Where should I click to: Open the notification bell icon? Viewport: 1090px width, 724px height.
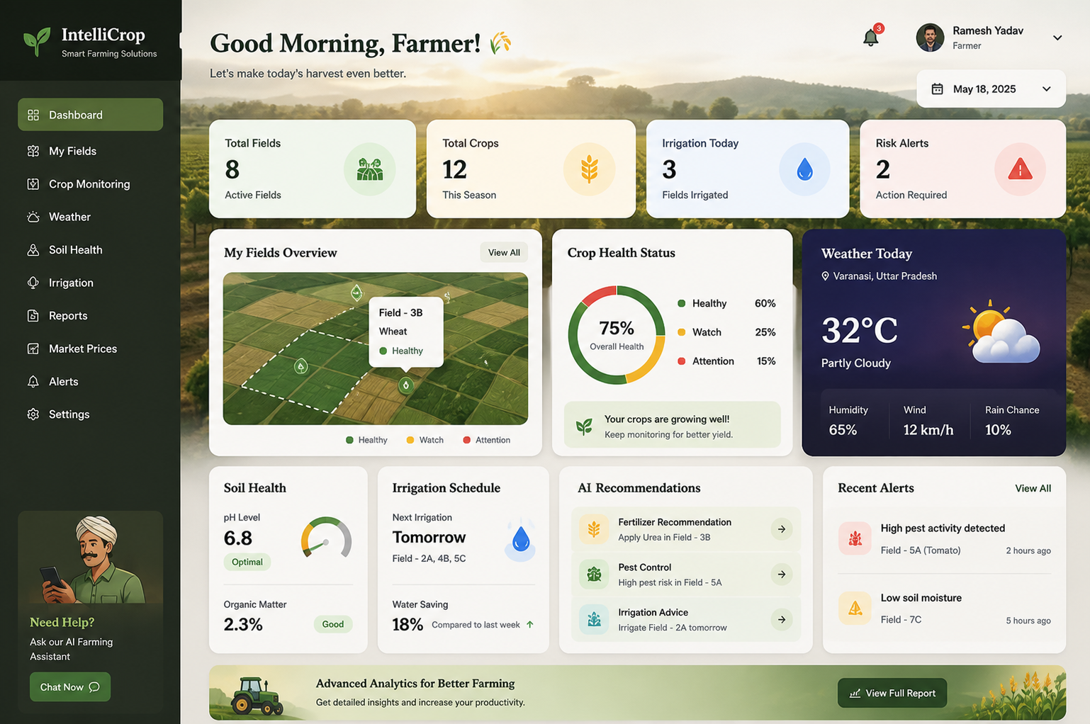871,38
